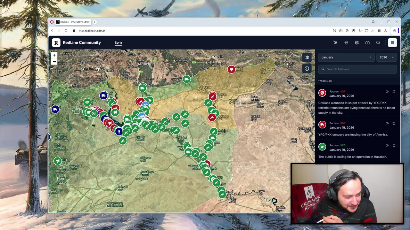
Task: Select the Syria tab
Action: pyautogui.click(x=119, y=42)
